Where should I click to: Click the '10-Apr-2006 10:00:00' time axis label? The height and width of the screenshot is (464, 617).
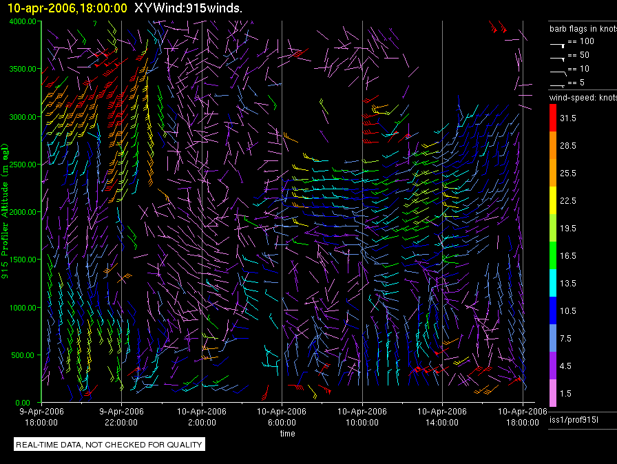pos(362,416)
